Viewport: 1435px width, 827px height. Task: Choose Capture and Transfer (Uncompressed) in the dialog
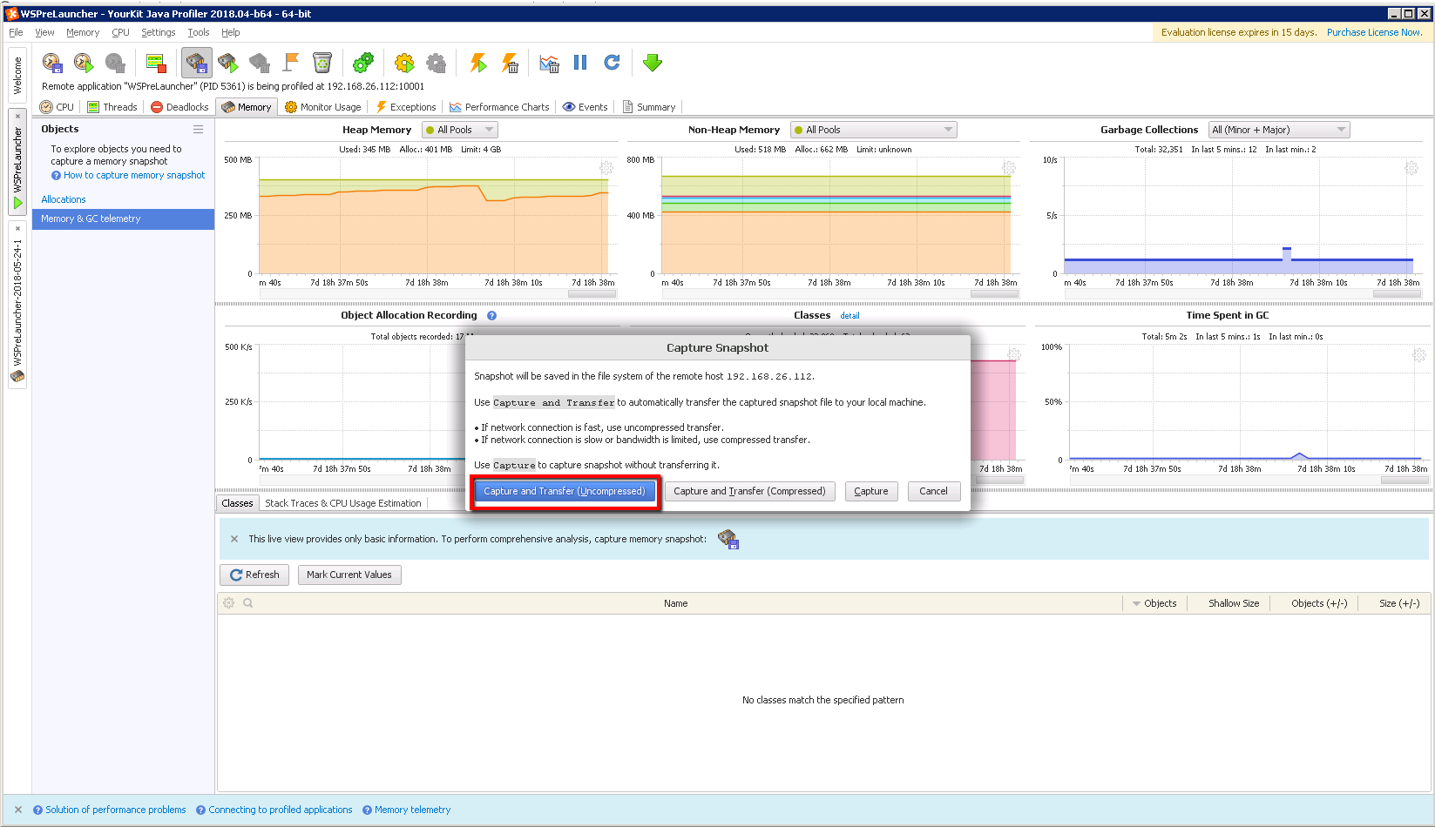[565, 490]
